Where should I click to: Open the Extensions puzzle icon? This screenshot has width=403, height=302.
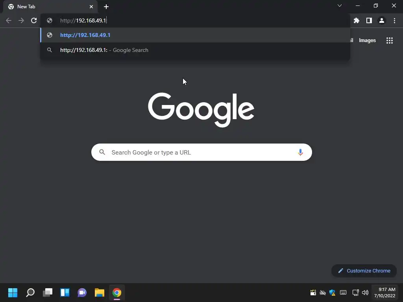[357, 20]
